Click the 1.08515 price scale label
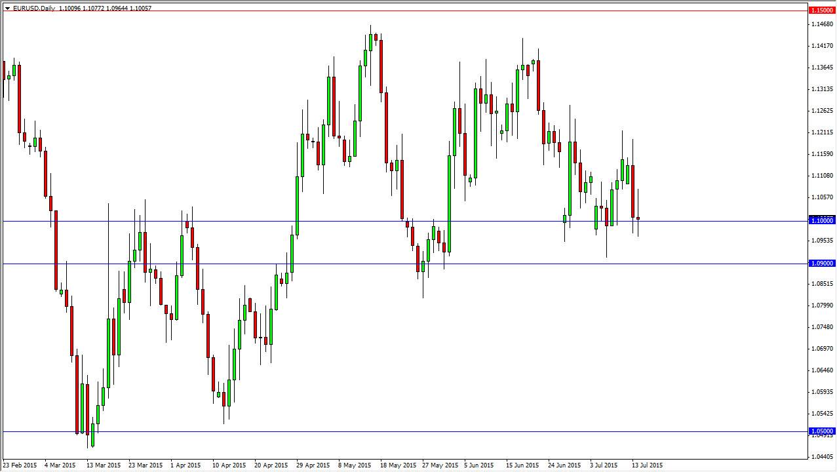 tap(822, 284)
